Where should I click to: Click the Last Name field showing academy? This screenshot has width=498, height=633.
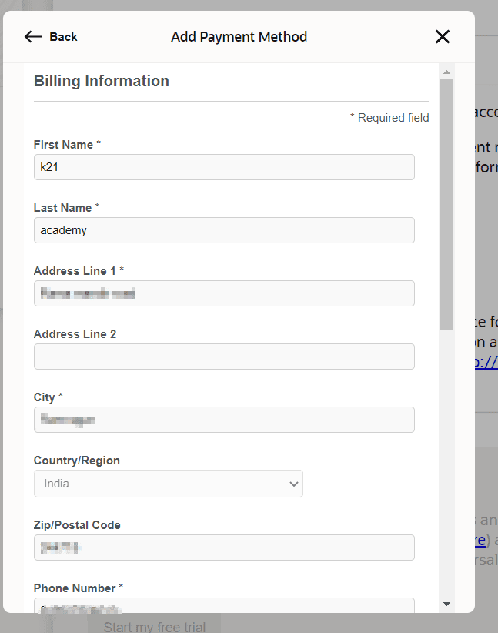[x=224, y=230]
